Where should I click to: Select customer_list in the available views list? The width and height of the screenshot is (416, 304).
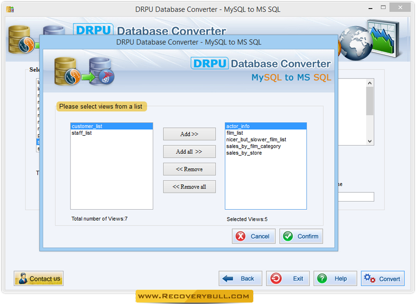tap(112, 126)
